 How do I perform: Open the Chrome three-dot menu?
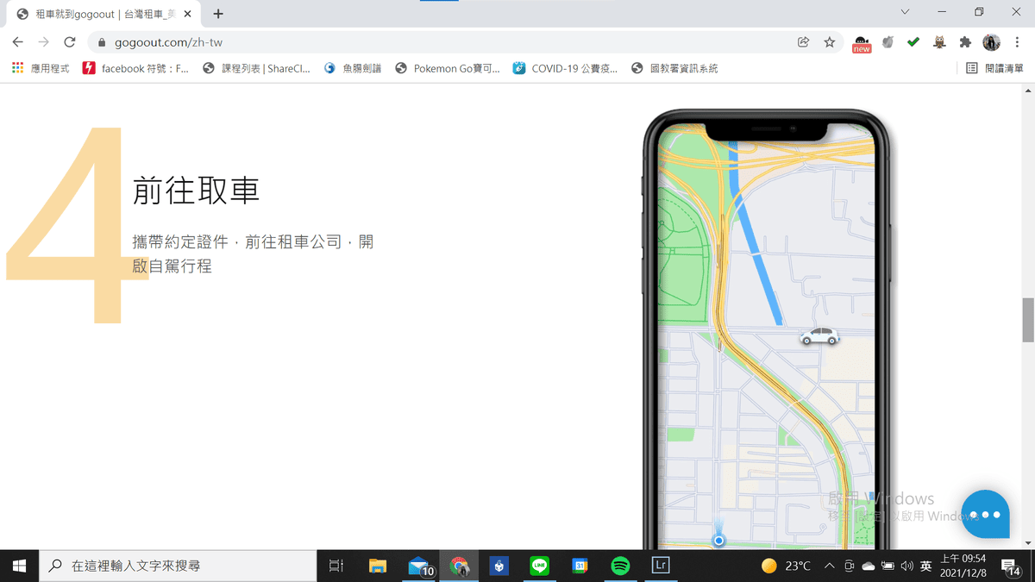click(1018, 42)
